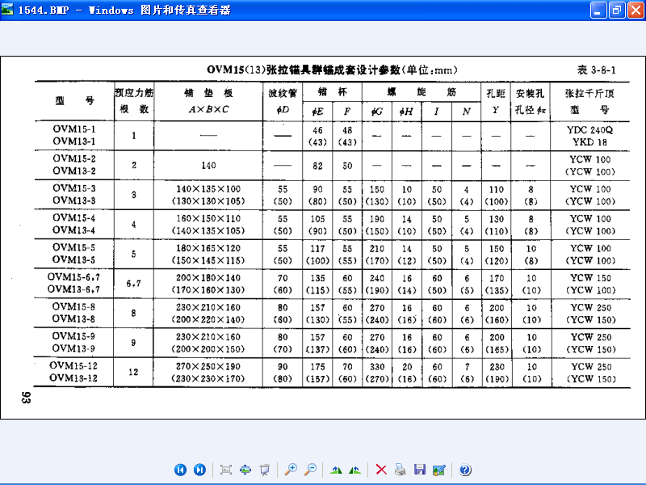Click the φE value '82'
Image resolution: width=646 pixels, height=485 pixels.
[317, 166]
